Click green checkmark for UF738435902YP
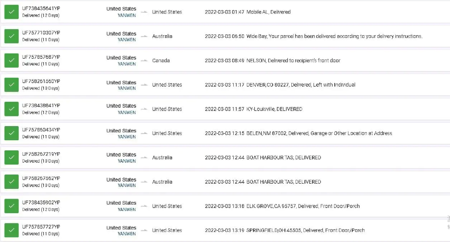The image size is (450, 242). pyautogui.click(x=11, y=206)
